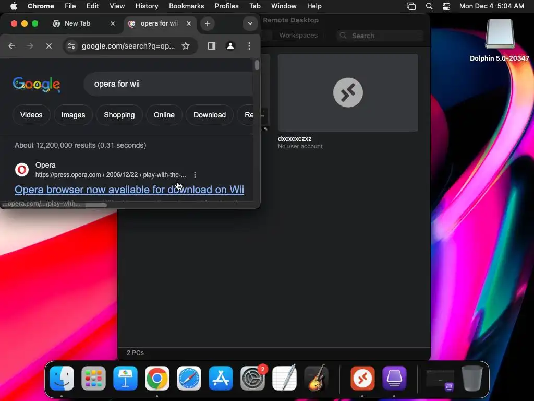Select the 'opera for wii' tab

pyautogui.click(x=159, y=23)
